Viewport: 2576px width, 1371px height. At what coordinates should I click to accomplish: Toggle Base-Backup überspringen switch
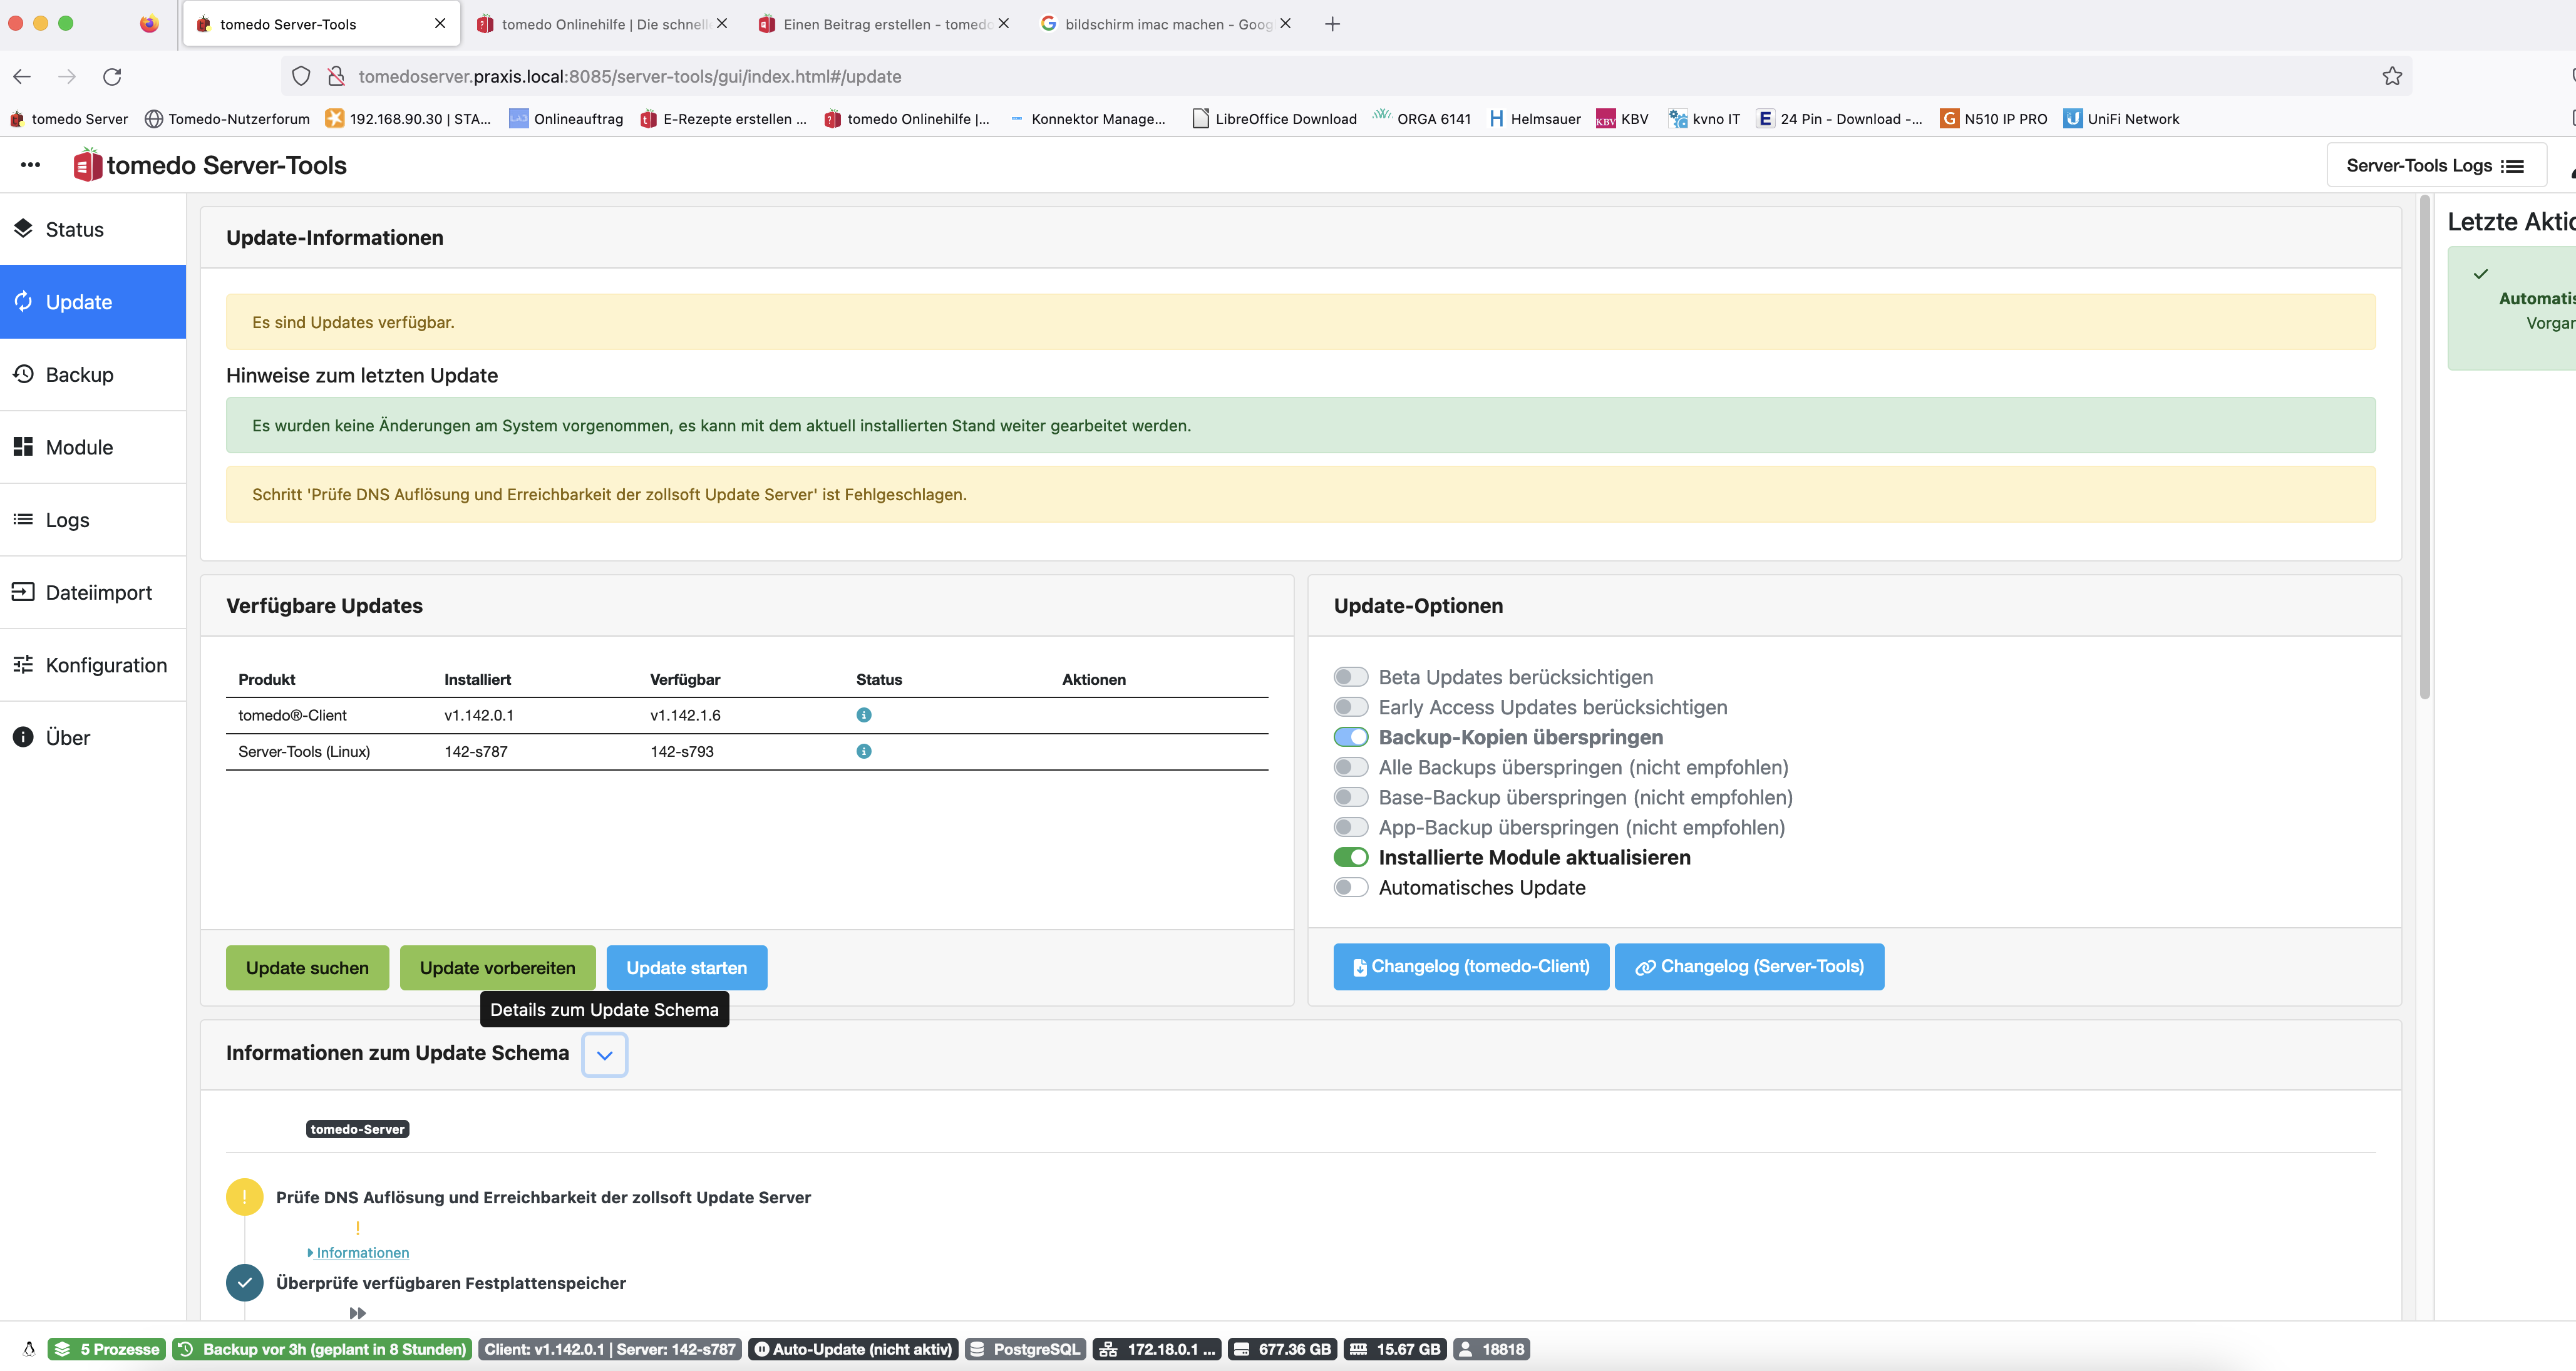(x=1350, y=797)
